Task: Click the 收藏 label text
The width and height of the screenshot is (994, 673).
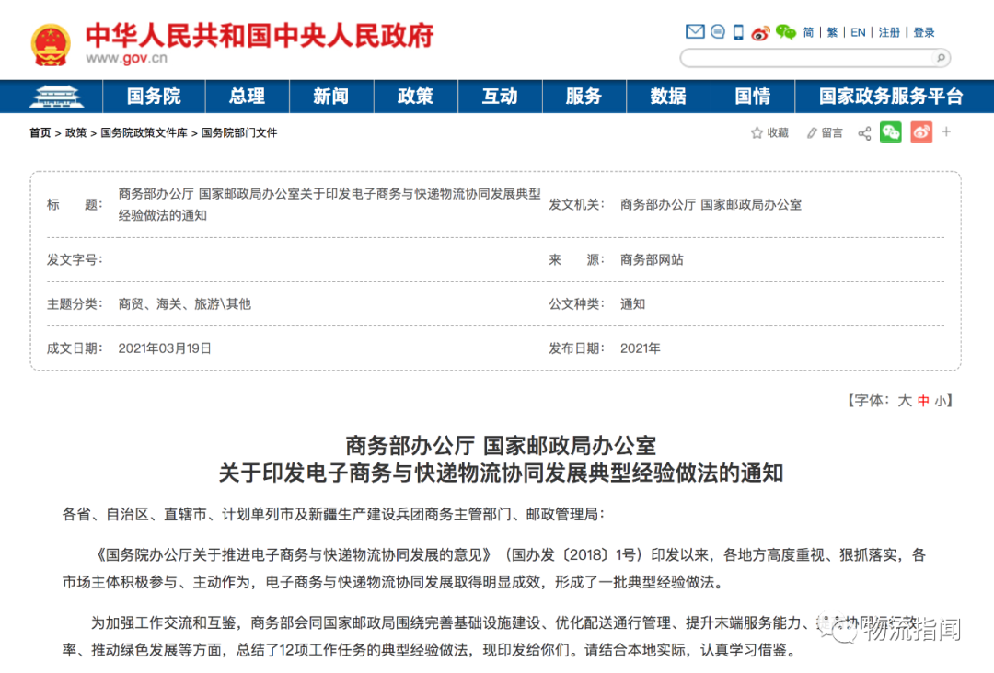Action: [x=778, y=133]
